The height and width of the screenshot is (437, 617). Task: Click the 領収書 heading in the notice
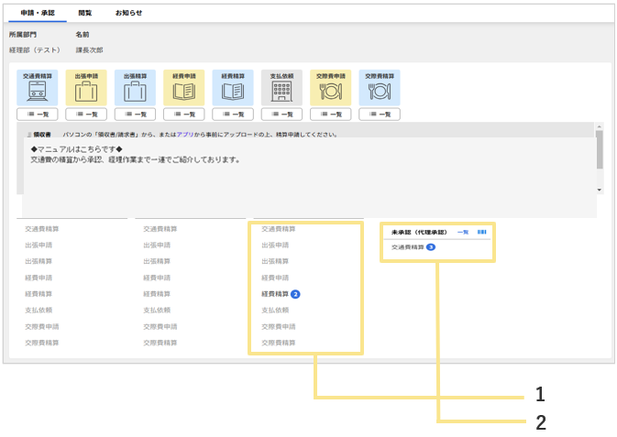[x=42, y=135]
